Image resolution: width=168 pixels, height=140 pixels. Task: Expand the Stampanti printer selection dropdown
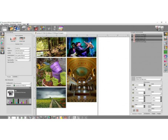(22, 86)
